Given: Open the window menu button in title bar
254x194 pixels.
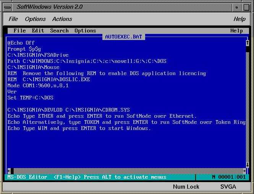Looking at the screenshot, I should click(7, 8).
